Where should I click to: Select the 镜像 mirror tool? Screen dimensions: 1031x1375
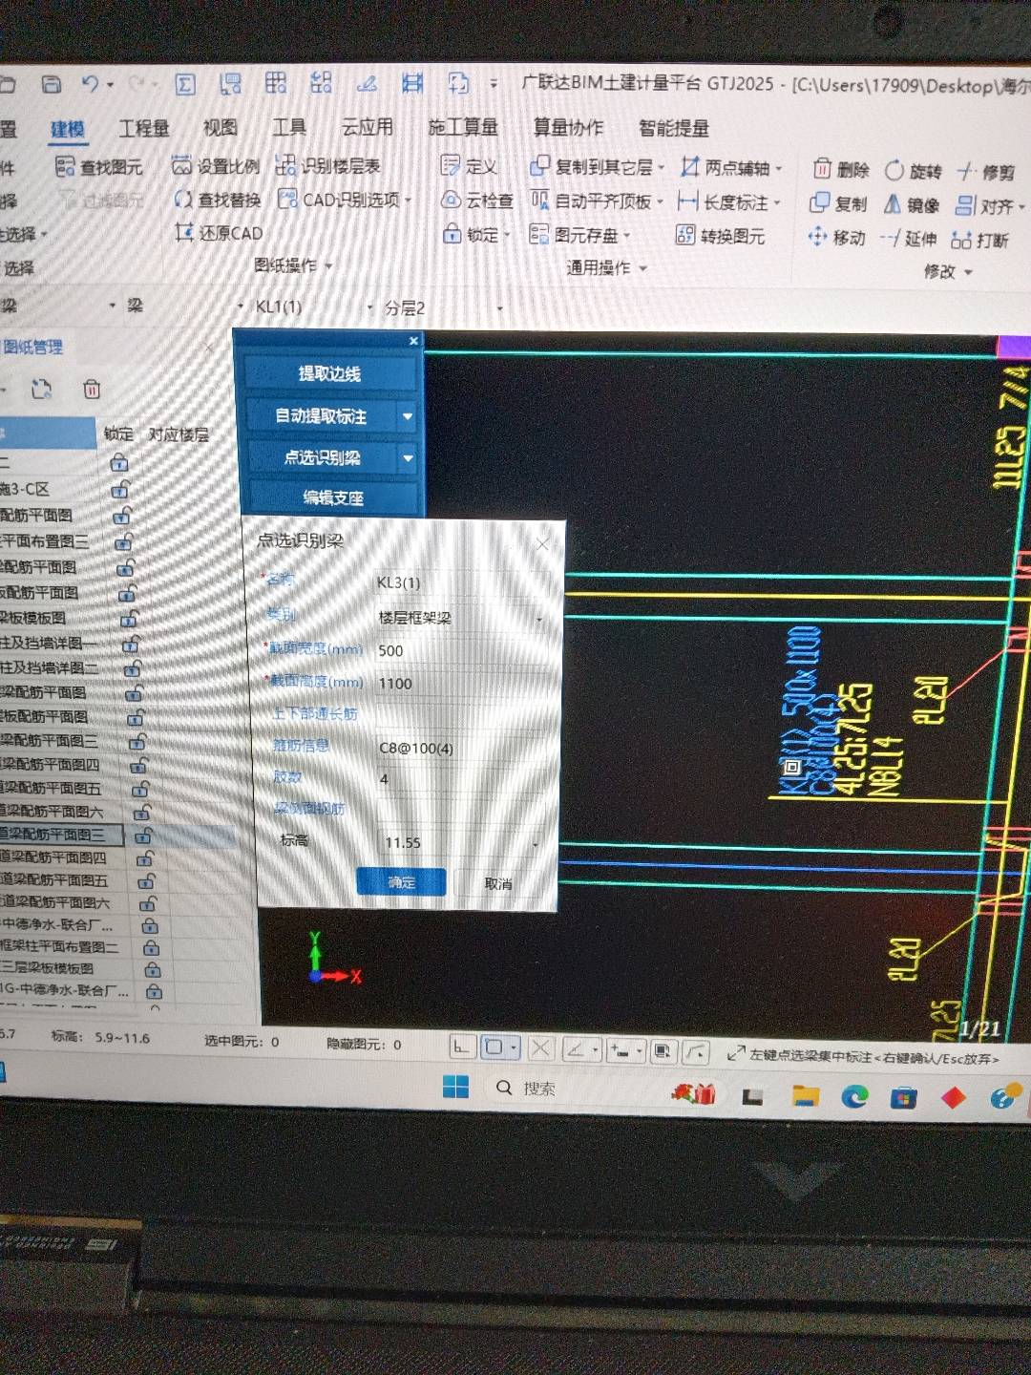[x=912, y=204]
